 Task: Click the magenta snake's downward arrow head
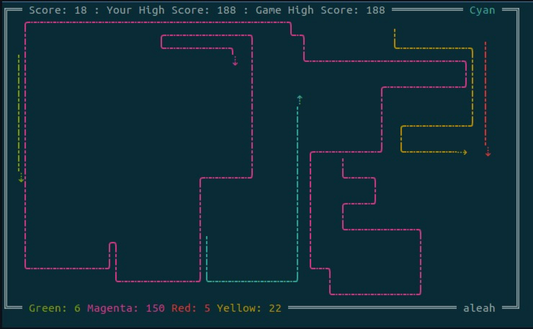click(x=235, y=62)
